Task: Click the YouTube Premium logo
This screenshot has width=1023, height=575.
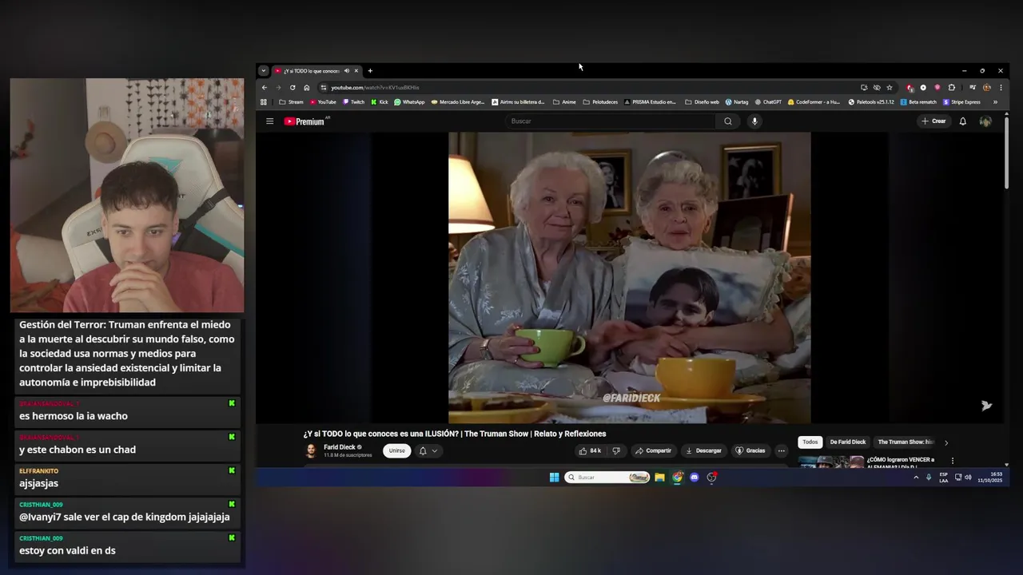Action: click(x=305, y=121)
